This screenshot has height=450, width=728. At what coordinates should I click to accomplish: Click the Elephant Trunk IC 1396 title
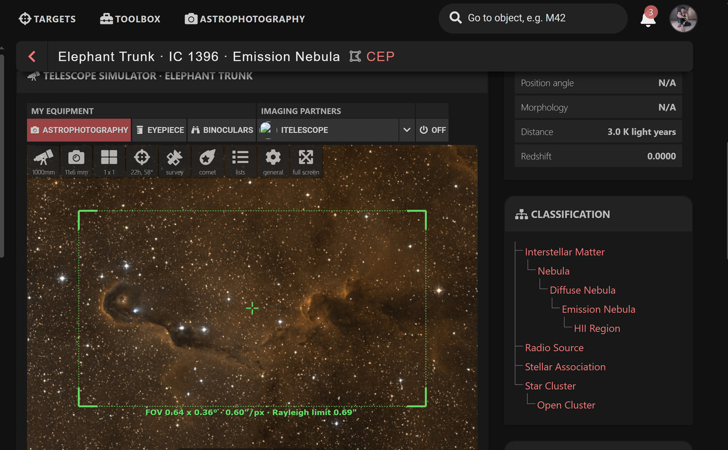tap(199, 56)
